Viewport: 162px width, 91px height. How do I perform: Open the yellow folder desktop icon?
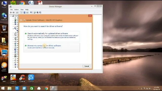pyautogui.click(x=4, y=41)
